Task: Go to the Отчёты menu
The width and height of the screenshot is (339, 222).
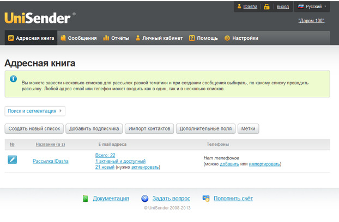Action: (116, 38)
